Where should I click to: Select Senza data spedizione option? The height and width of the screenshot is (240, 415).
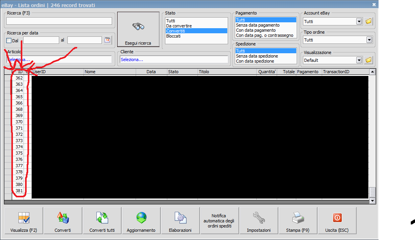tap(266, 56)
